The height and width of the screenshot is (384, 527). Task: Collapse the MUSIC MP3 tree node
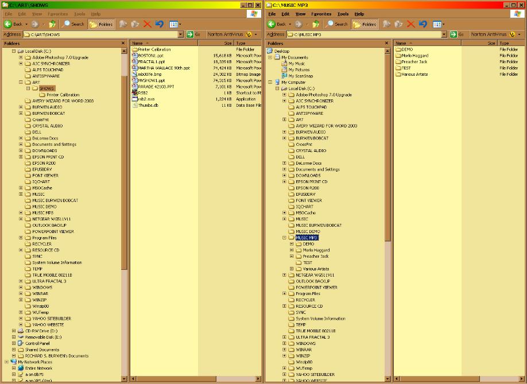pyautogui.click(x=284, y=238)
